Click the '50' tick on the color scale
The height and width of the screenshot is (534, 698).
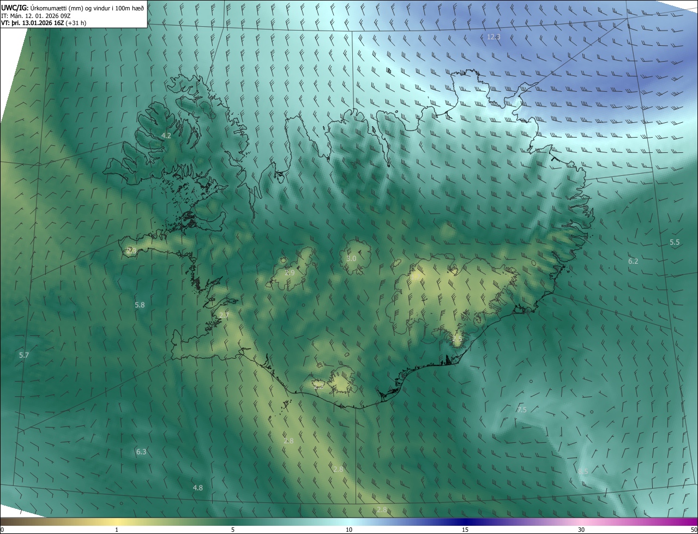694,530
